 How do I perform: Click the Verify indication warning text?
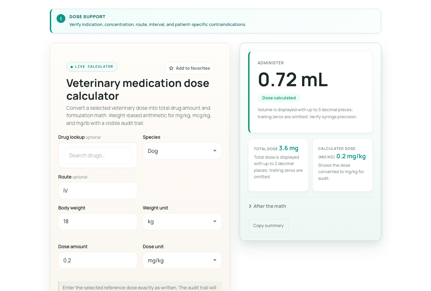pos(158,25)
